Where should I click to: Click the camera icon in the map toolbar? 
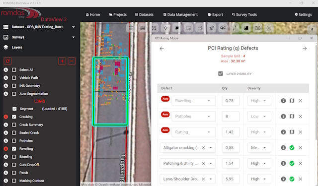pos(257,28)
